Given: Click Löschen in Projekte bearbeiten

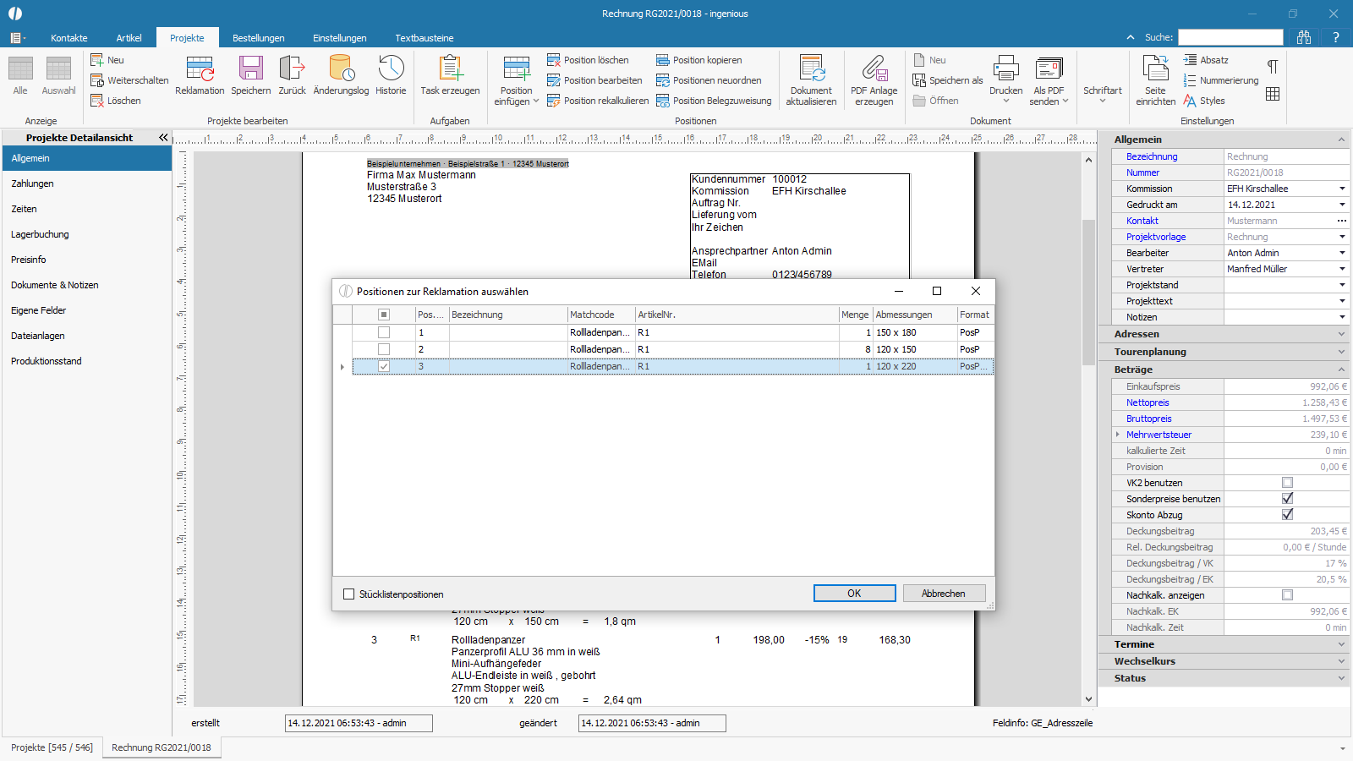Looking at the screenshot, I should point(116,101).
